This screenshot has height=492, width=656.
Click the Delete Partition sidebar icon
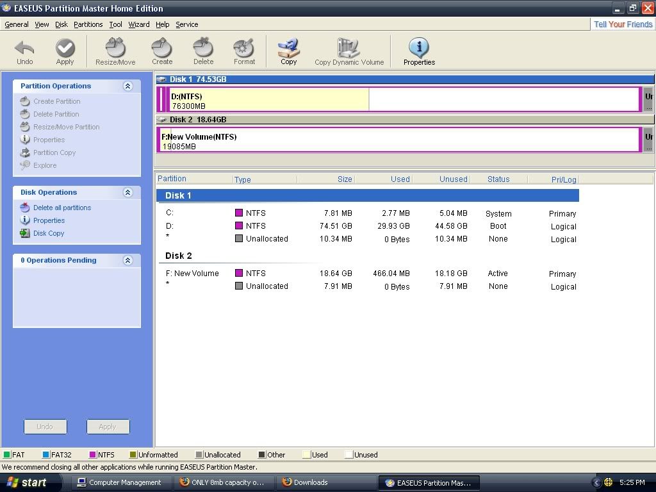tap(25, 114)
